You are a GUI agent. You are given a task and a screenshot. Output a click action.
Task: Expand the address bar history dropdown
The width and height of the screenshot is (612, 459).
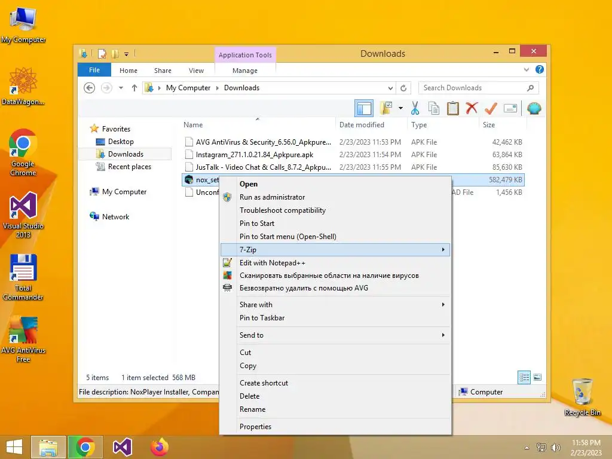click(390, 88)
